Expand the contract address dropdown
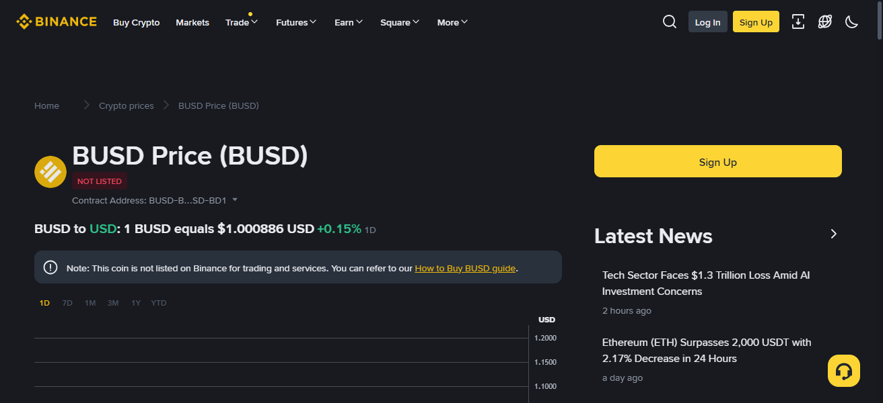Screen dimensions: 883x403 (234, 199)
